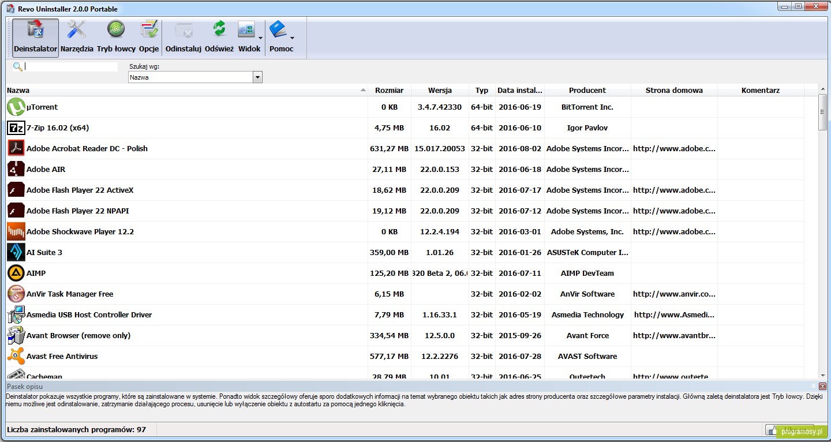Click AIMP DevTeam producer cell
This screenshot has width=831, height=442.
(587, 273)
